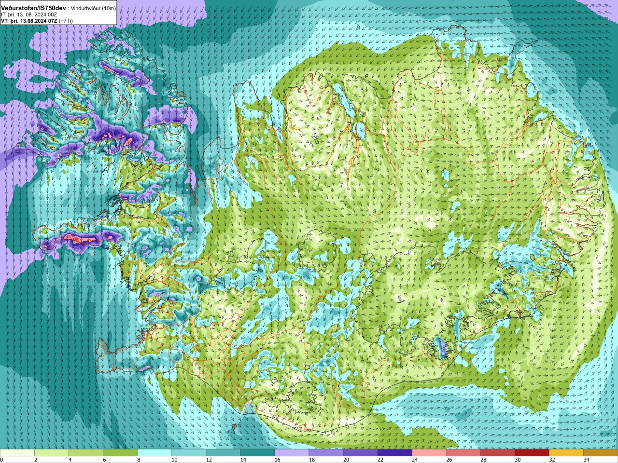
Task: Click the yellow 32–34 legend swatch
Action: (x=566, y=453)
